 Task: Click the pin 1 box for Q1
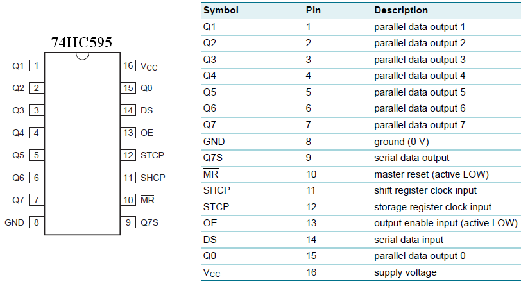pos(37,66)
